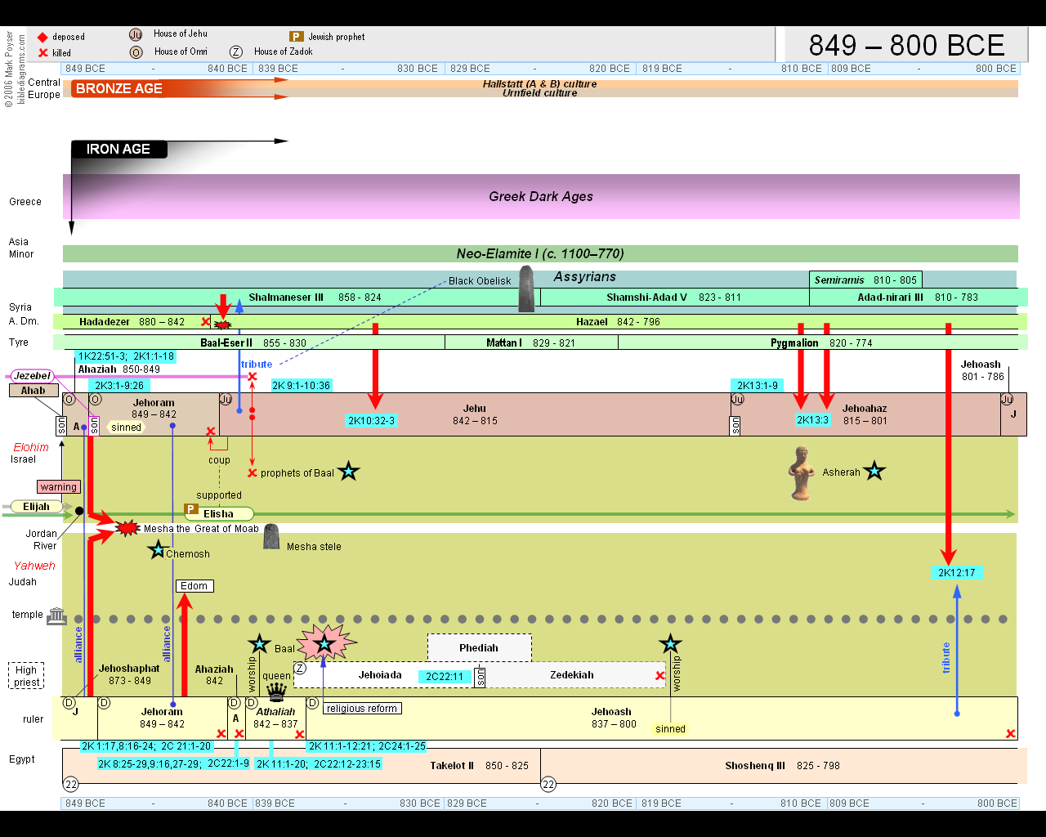Click the Greek Dark Ages band
The image size is (1046, 837).
(x=541, y=196)
